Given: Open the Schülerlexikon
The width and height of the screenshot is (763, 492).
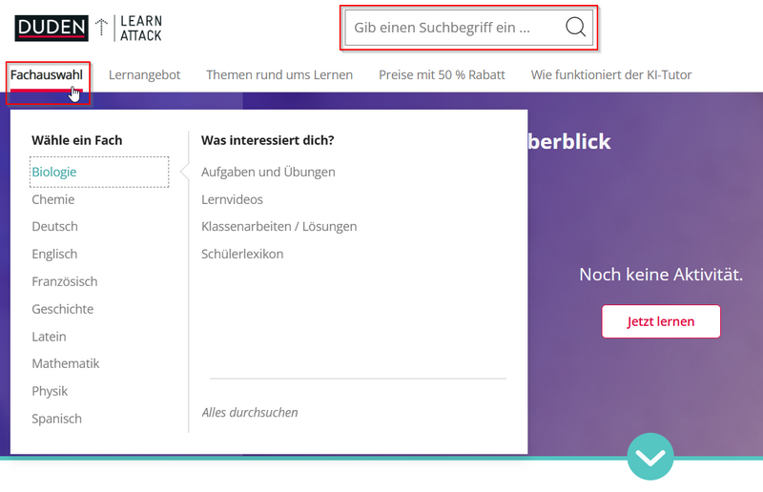Looking at the screenshot, I should click(x=242, y=254).
